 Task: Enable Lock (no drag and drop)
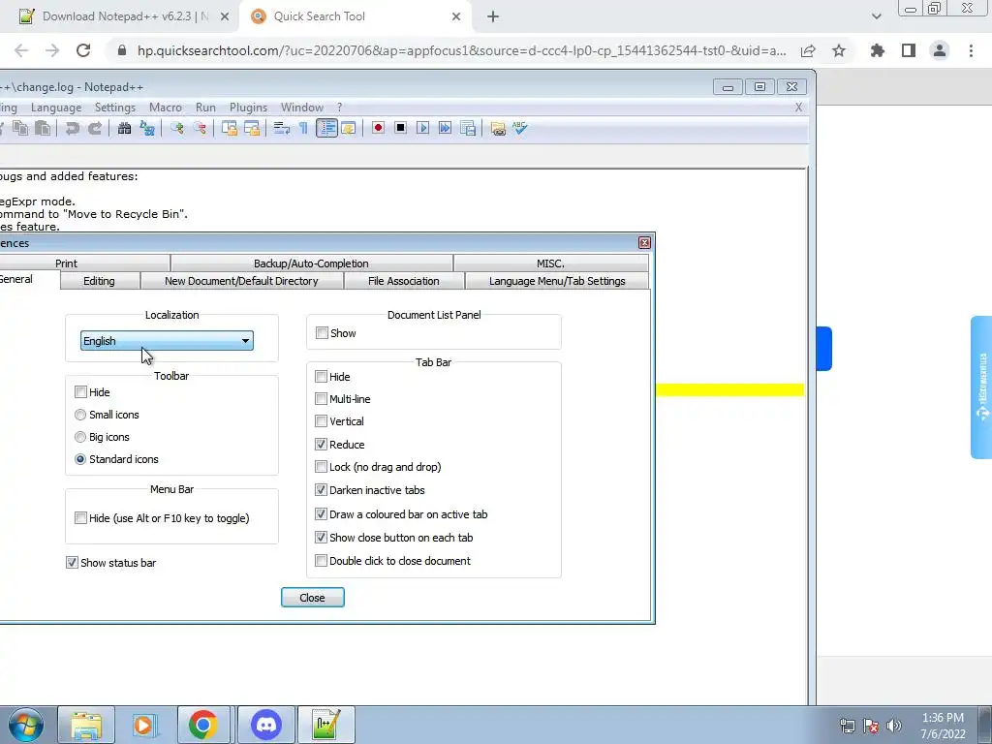(321, 467)
